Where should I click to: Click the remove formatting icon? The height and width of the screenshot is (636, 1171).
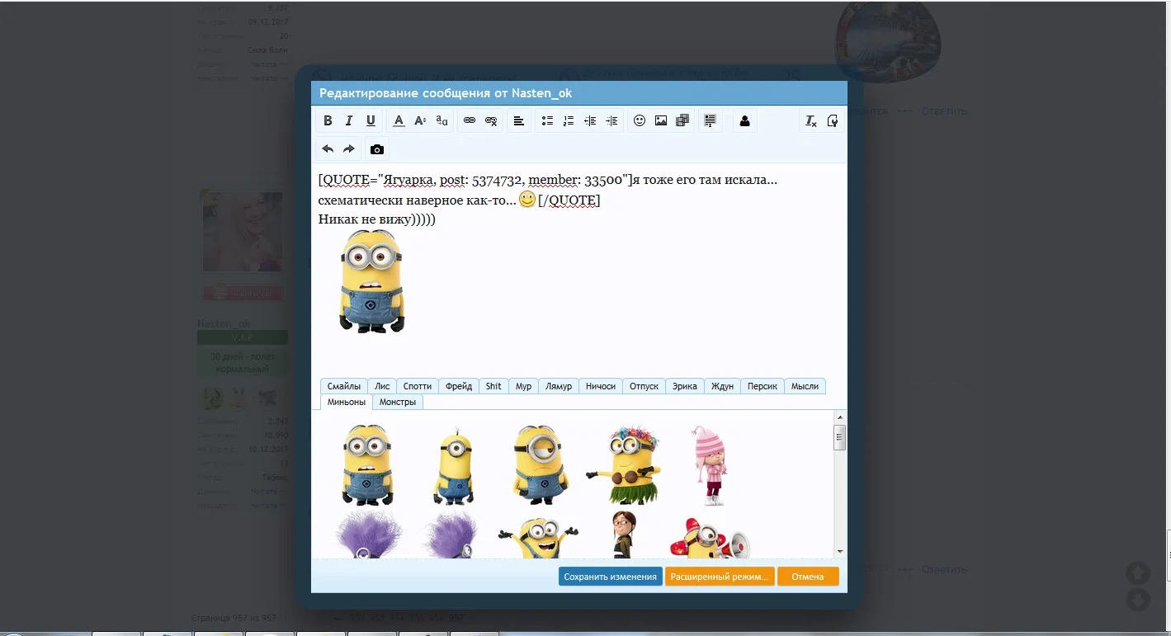(x=811, y=121)
